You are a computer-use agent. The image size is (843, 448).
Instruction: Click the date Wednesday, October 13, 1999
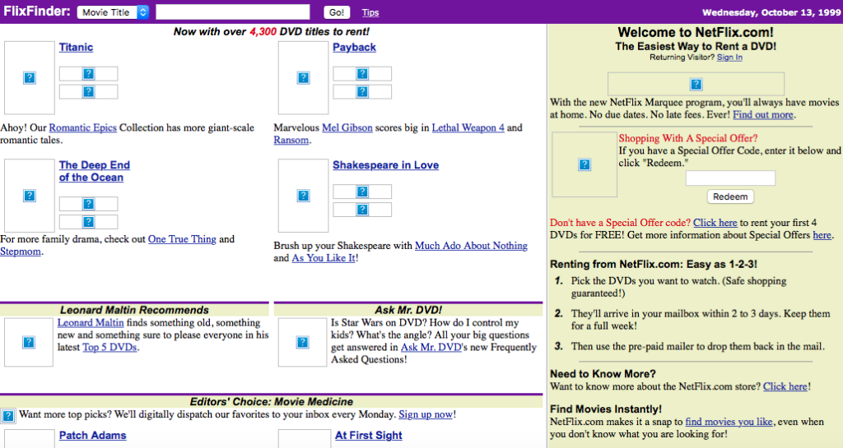click(771, 12)
